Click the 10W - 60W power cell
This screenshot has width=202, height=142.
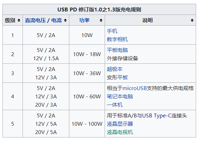[x=87, y=96]
